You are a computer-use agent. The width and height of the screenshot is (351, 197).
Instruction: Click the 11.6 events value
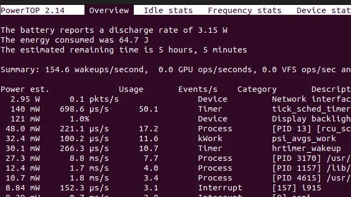click(149, 138)
